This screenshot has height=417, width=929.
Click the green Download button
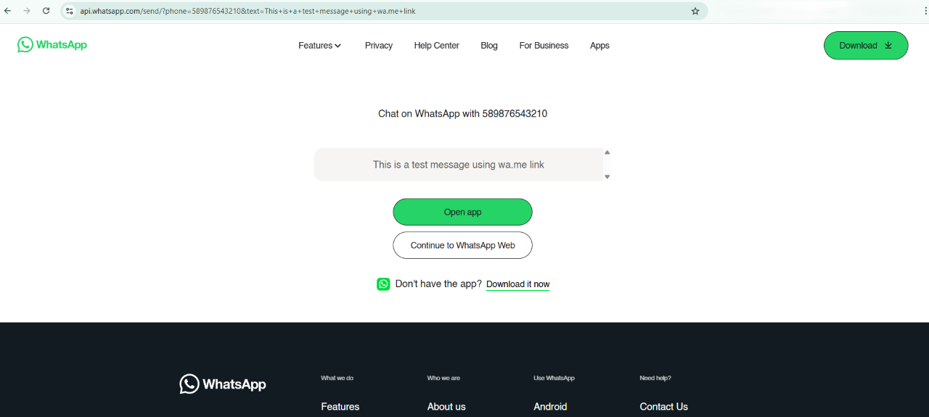pyautogui.click(x=866, y=45)
